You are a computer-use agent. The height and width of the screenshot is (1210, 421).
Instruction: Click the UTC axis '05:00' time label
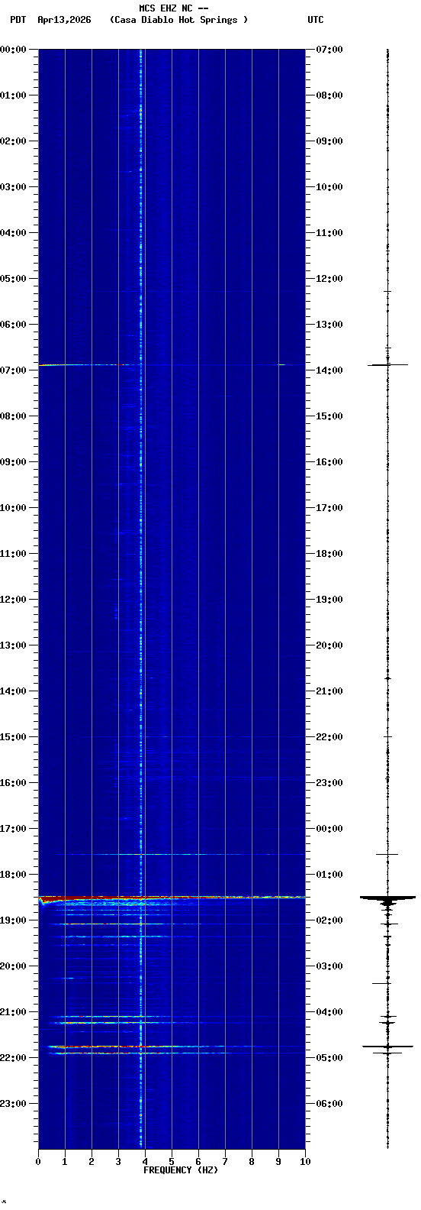click(x=329, y=1058)
